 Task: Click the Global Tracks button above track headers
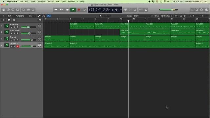click(x=40, y=20)
